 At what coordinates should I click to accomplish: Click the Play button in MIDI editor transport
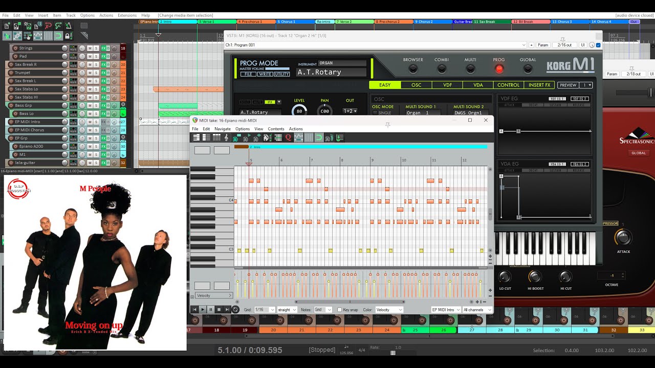[203, 310]
